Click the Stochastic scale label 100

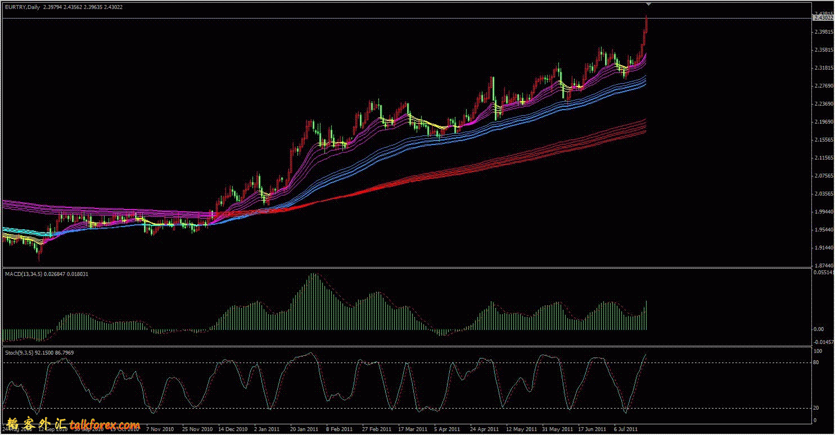coord(818,351)
